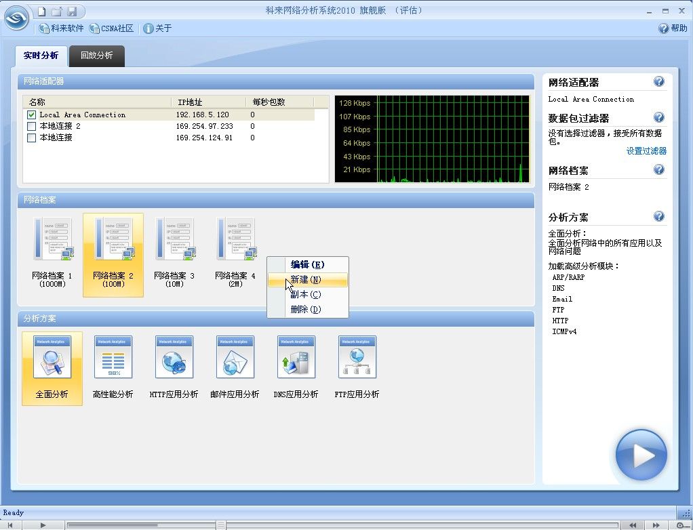Click the help icon beside 数据包过滤器
This screenshot has width=693, height=530.
pos(658,118)
